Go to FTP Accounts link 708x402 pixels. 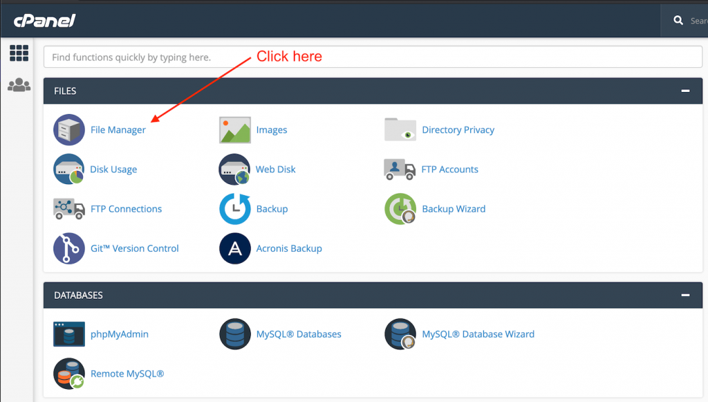click(x=449, y=170)
